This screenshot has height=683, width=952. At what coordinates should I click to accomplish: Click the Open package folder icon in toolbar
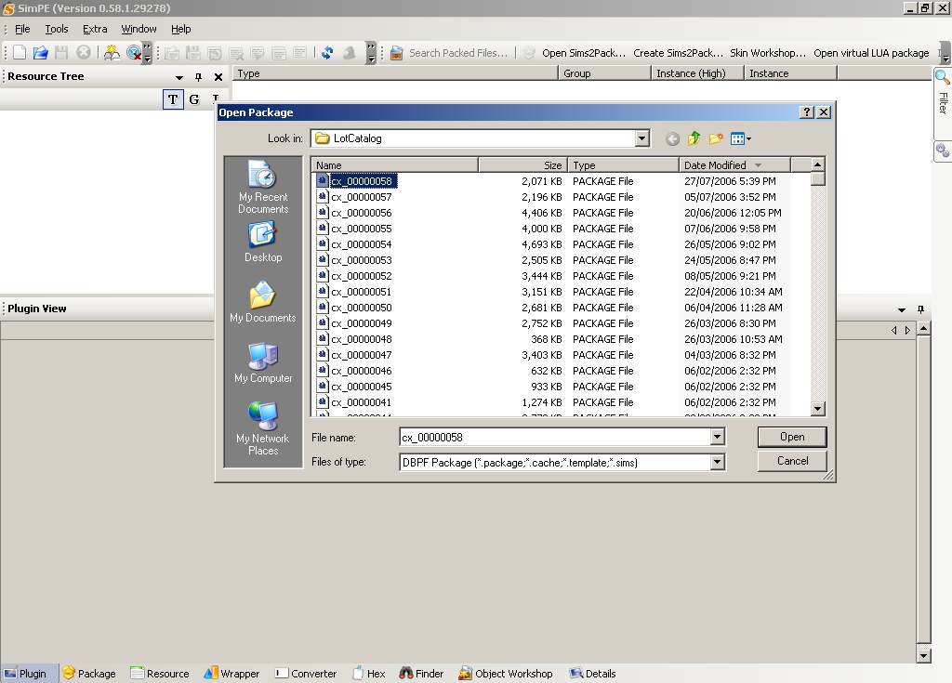click(x=40, y=53)
